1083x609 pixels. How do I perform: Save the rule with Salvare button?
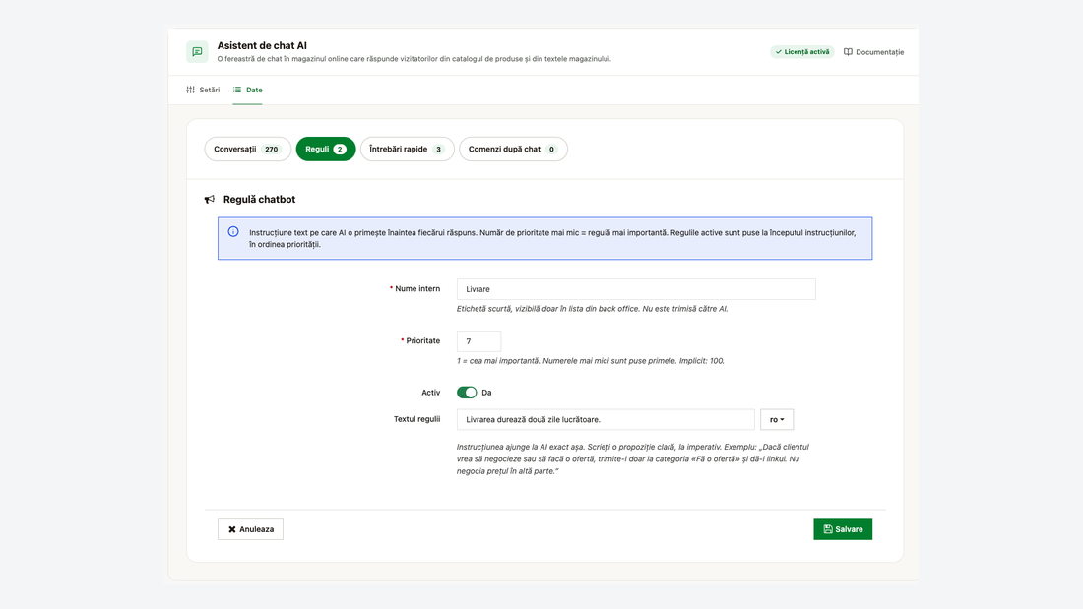point(843,529)
